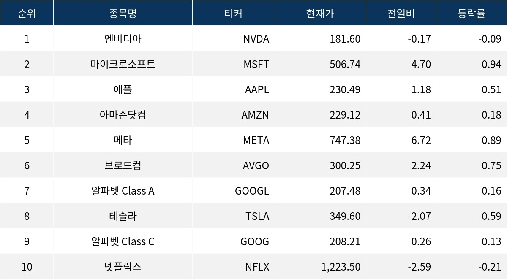Click the 메타 stock name
Screen dimensions: 507x279
coord(123,140)
